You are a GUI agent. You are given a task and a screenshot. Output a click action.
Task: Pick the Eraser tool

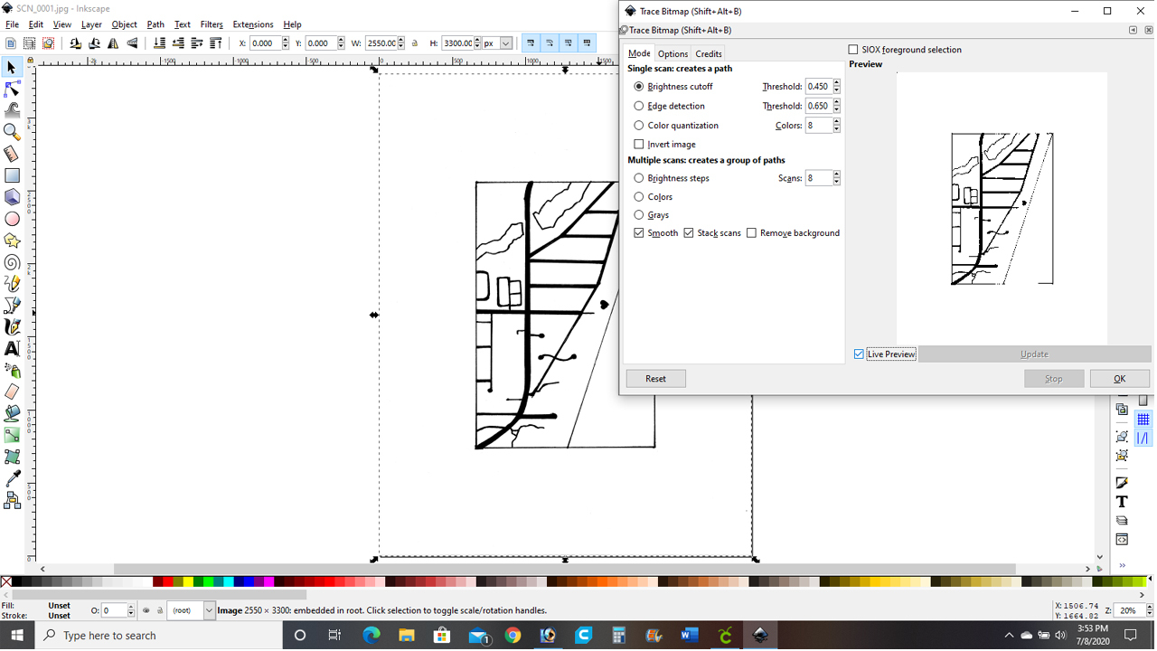click(x=12, y=392)
